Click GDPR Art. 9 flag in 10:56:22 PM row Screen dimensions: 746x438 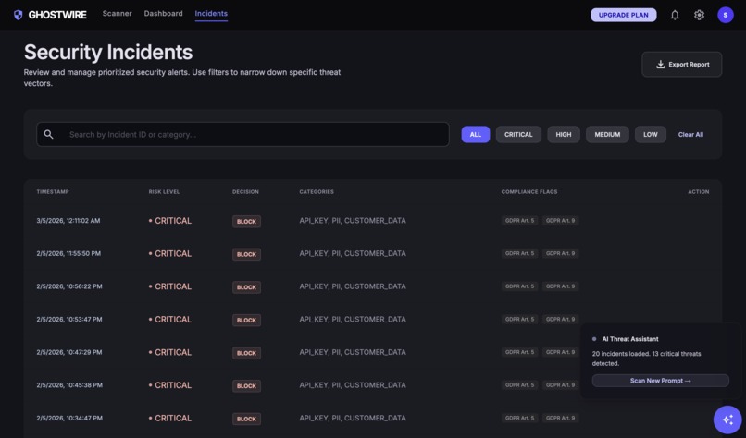click(x=561, y=286)
